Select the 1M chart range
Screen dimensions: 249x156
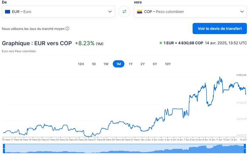118,64
